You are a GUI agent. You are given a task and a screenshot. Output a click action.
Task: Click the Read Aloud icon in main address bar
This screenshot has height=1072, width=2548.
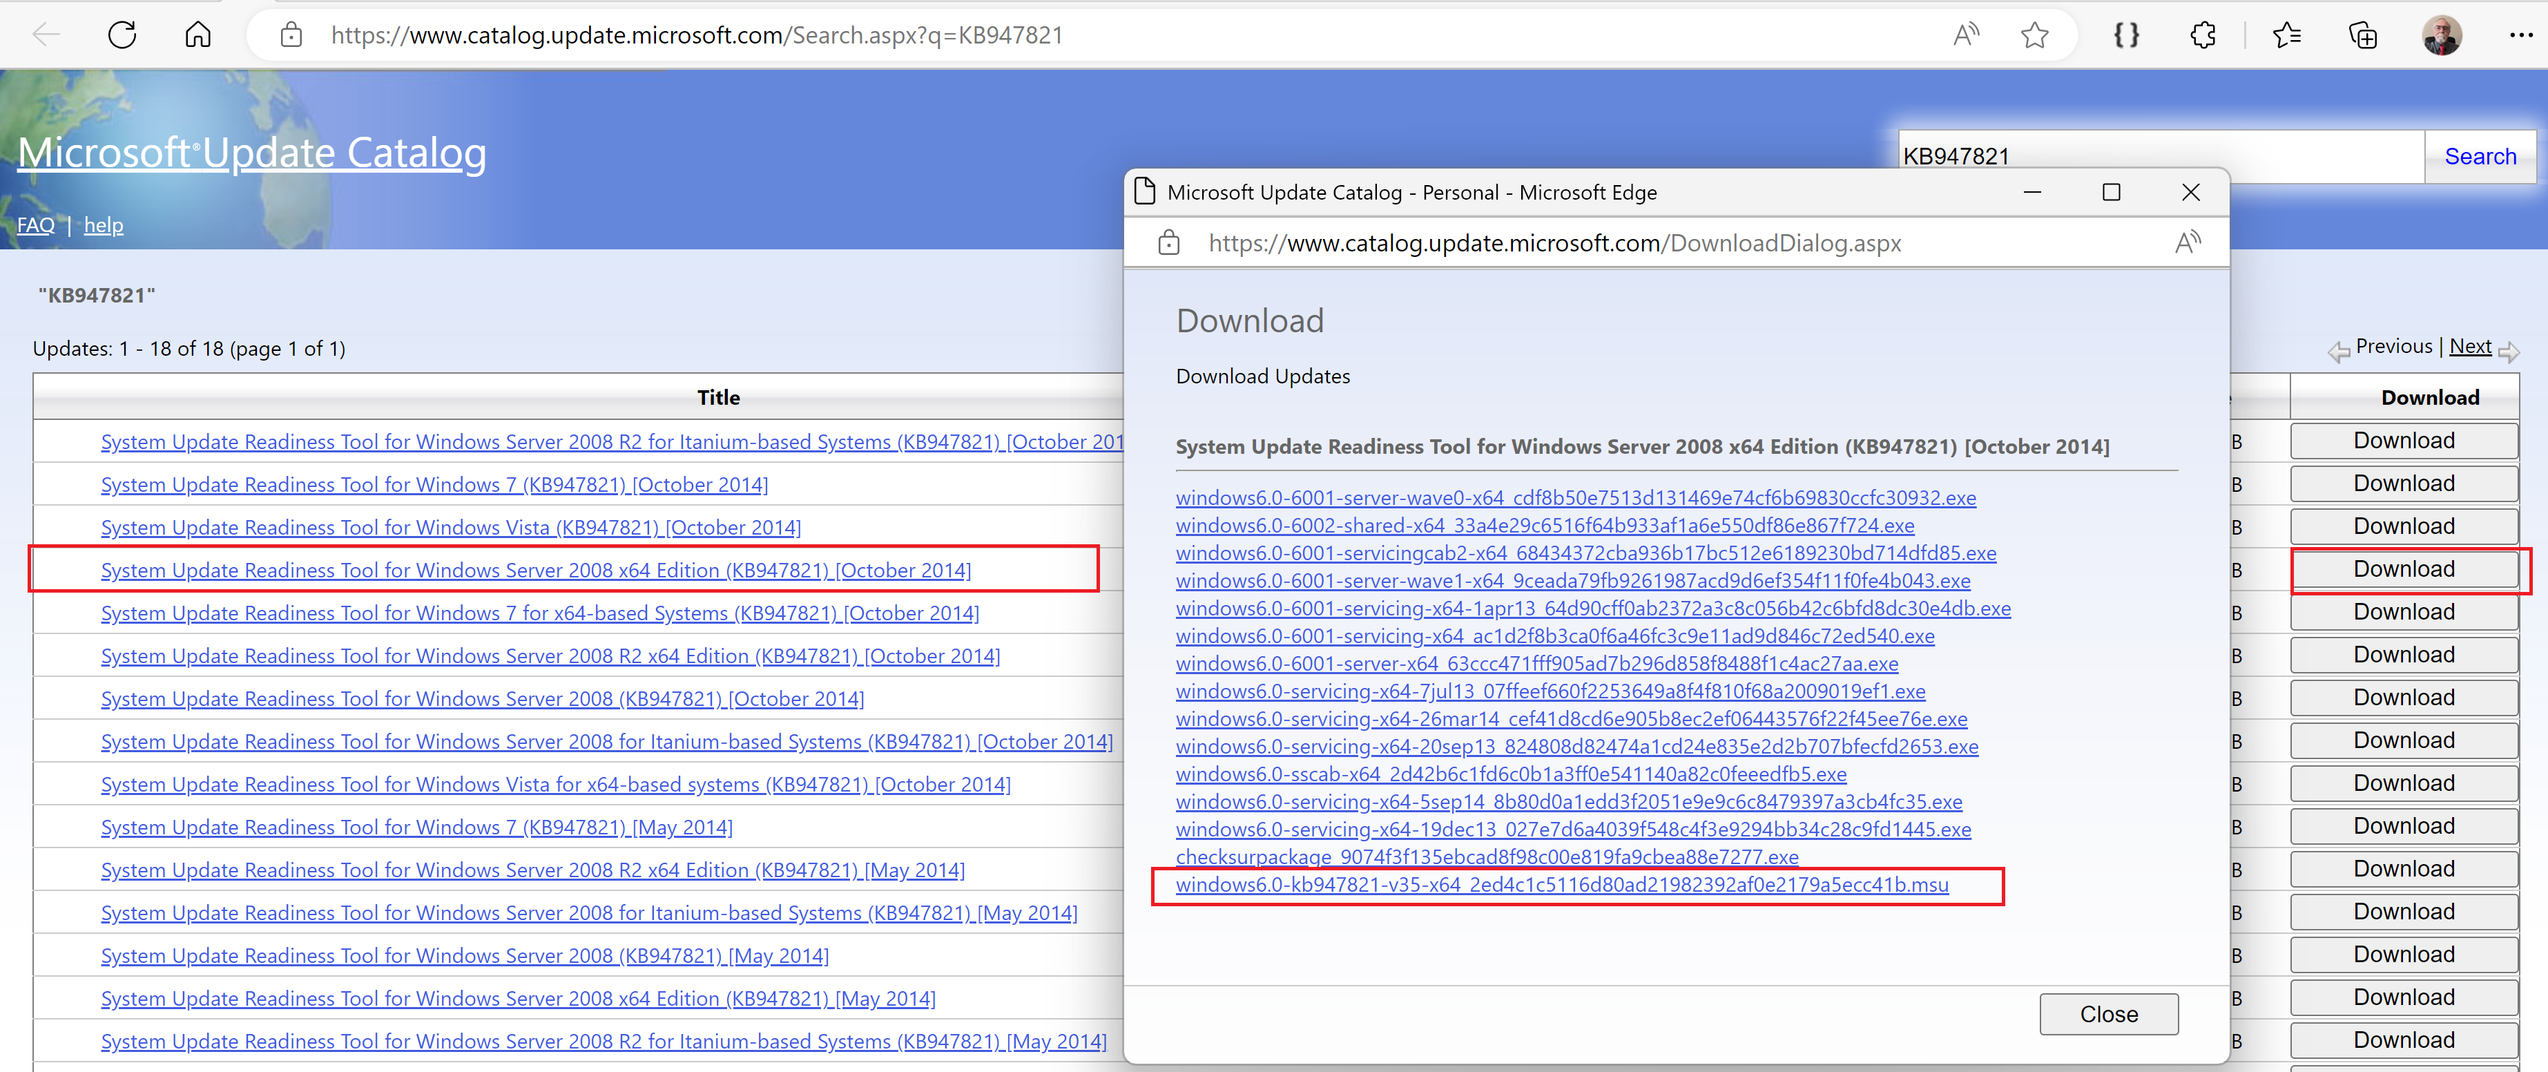(1965, 36)
